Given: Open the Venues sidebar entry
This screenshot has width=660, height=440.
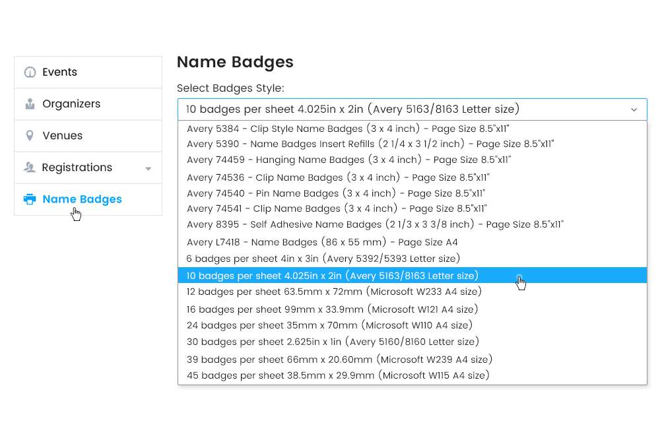Looking at the screenshot, I should pyautogui.click(x=61, y=135).
